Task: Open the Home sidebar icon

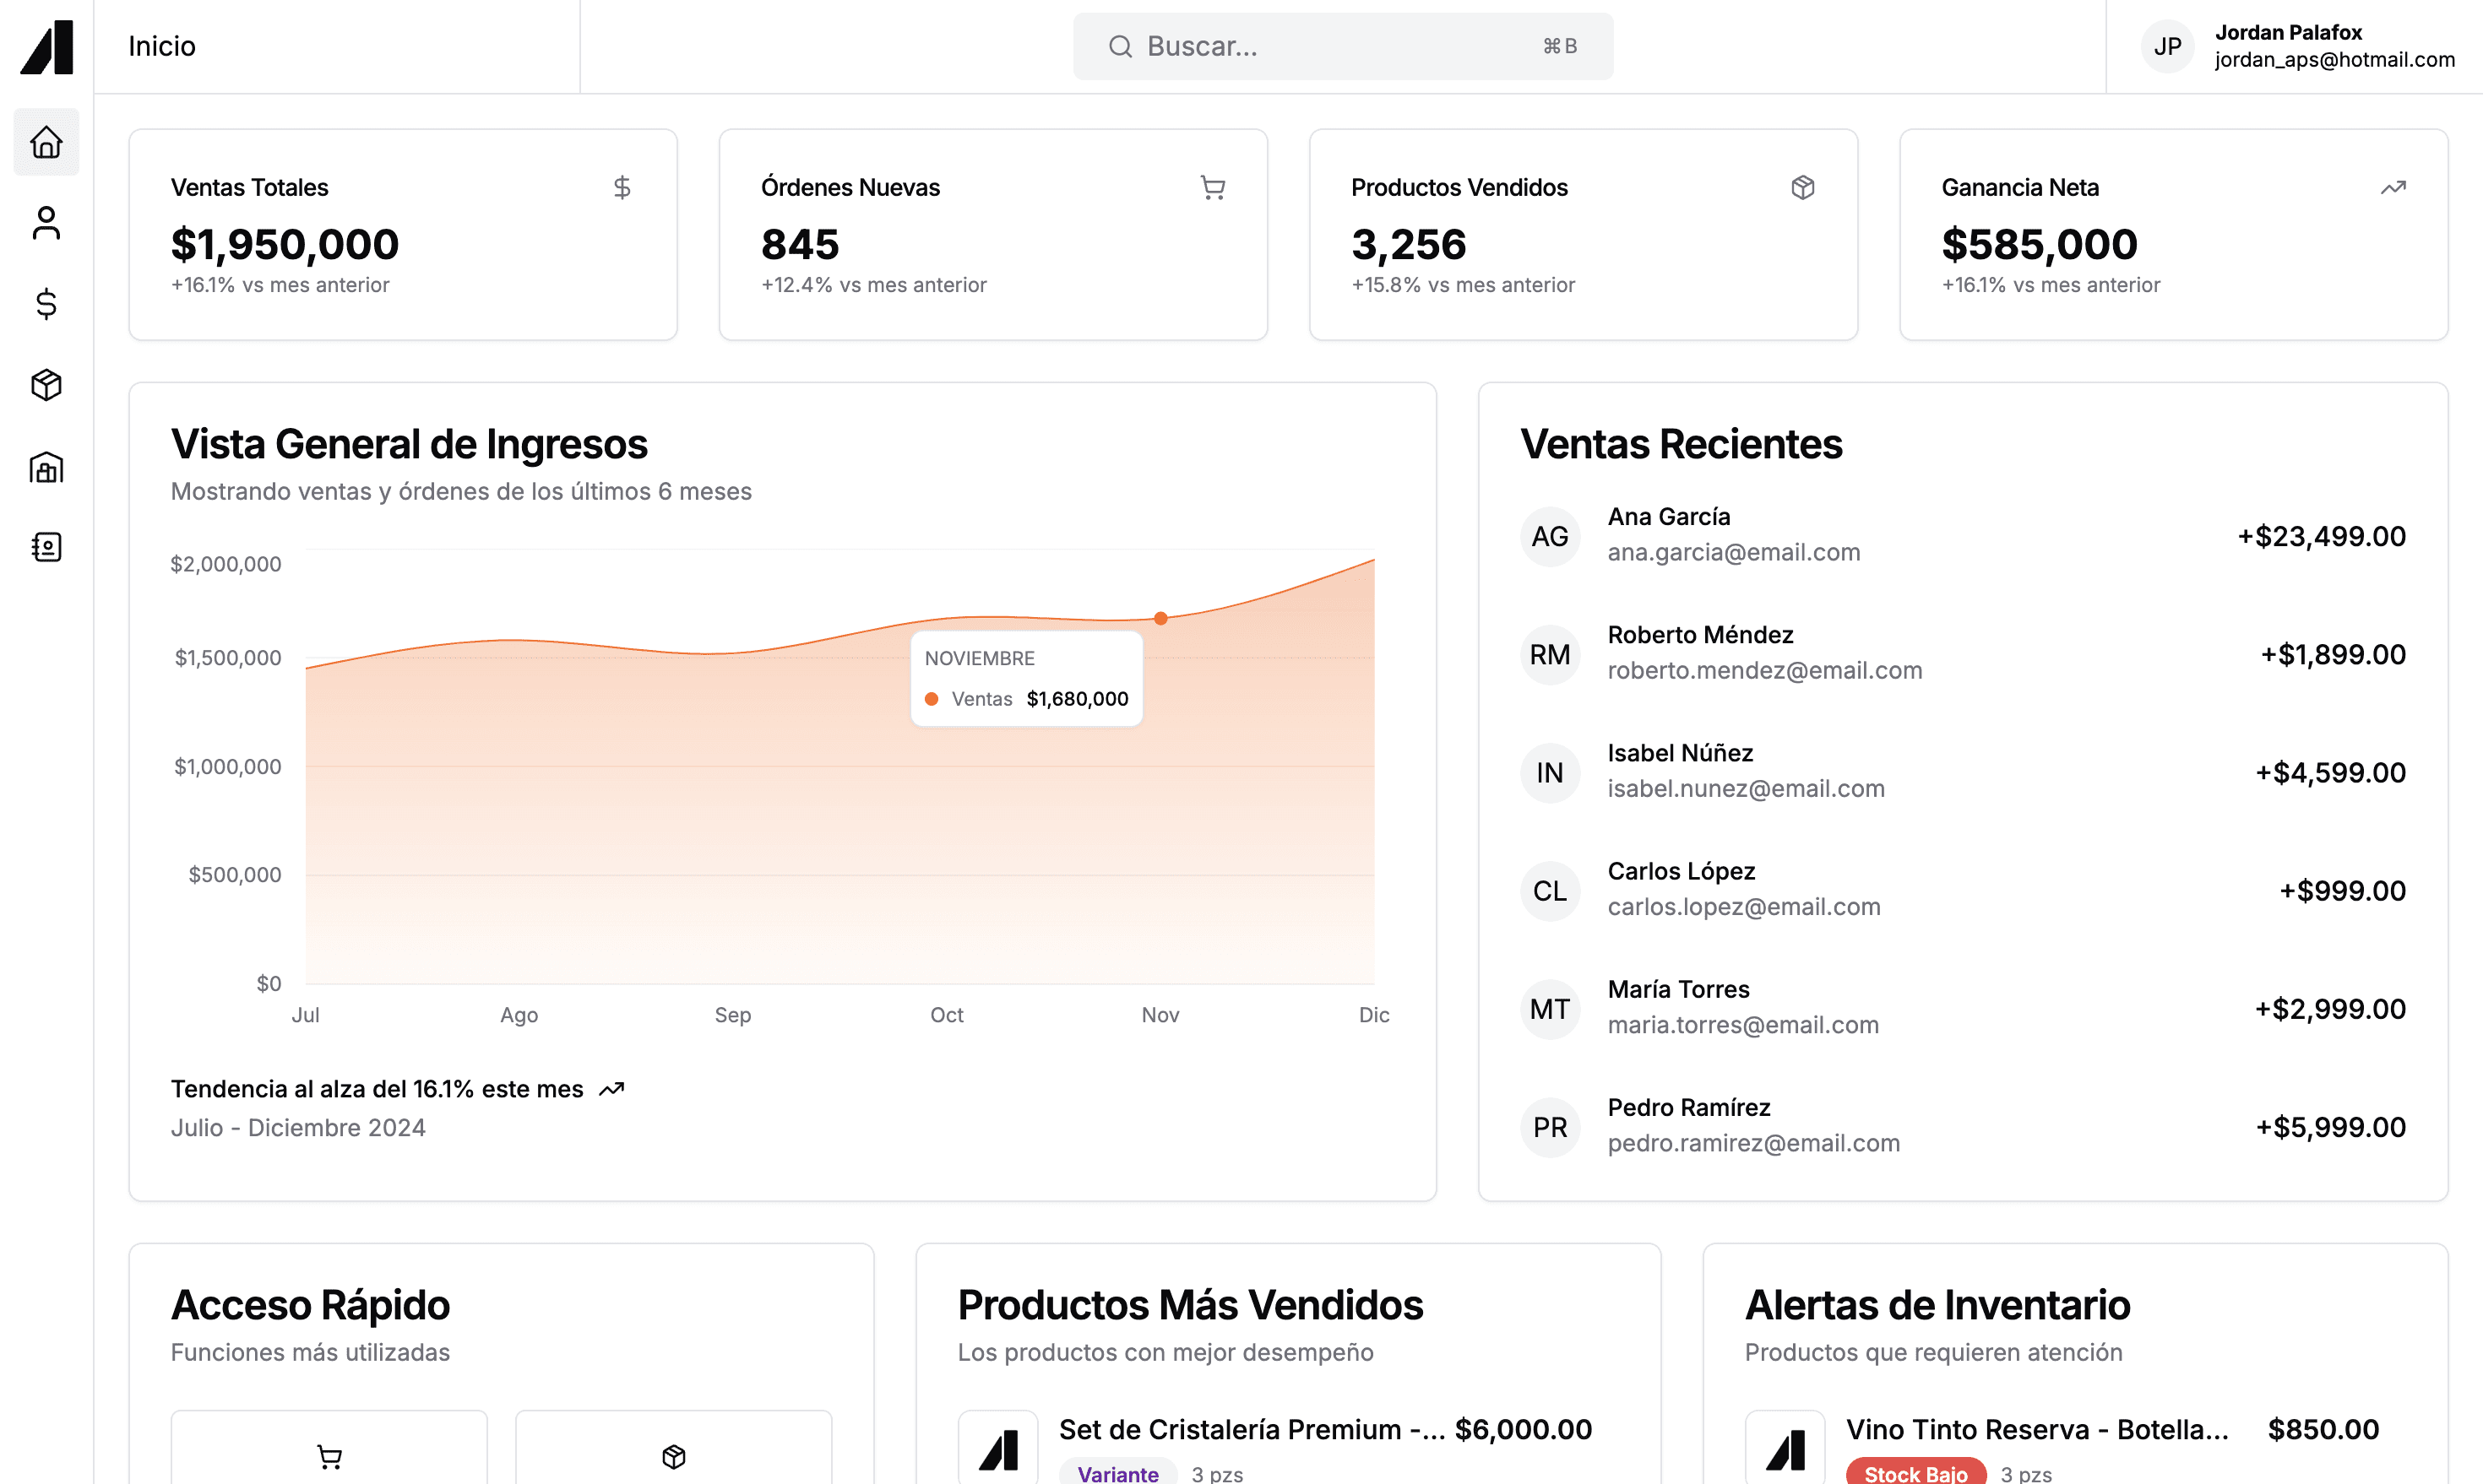Action: point(46,142)
